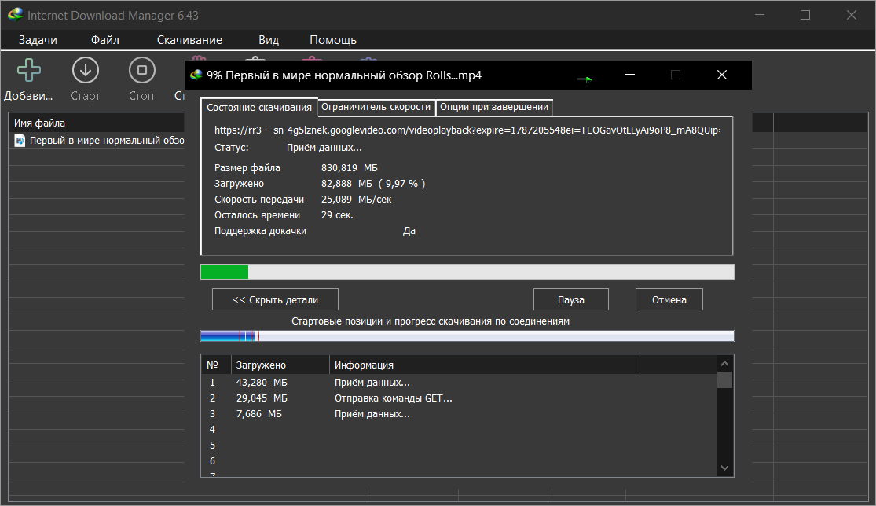This screenshot has width=876, height=506.
Task: Click the Приём данных... status text
Action: pos(324,148)
